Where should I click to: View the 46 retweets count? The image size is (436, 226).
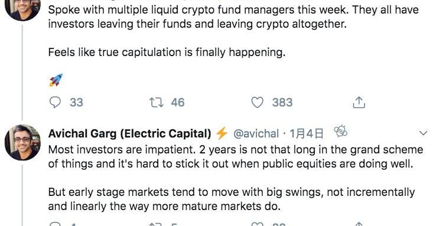click(x=178, y=103)
